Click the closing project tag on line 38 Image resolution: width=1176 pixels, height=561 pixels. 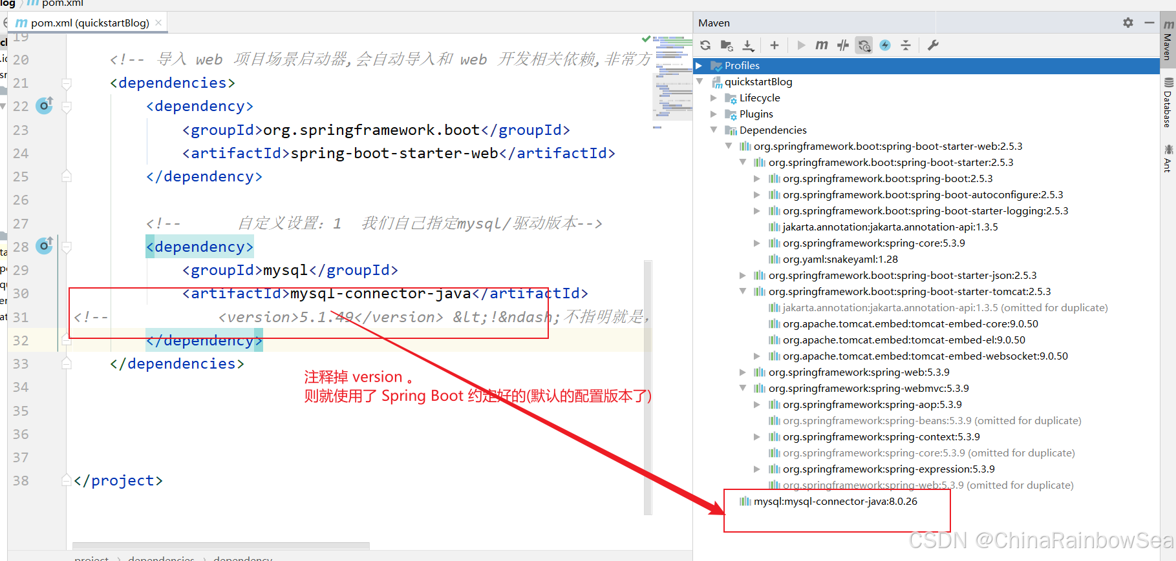coord(118,480)
